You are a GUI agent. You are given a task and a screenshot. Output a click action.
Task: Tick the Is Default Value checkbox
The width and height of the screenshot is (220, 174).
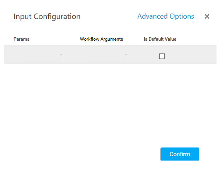(162, 56)
